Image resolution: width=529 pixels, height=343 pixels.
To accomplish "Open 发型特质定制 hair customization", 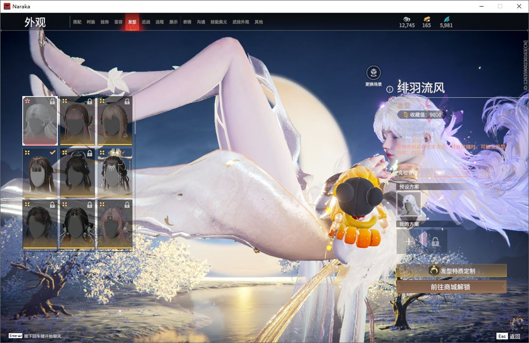I will (451, 271).
